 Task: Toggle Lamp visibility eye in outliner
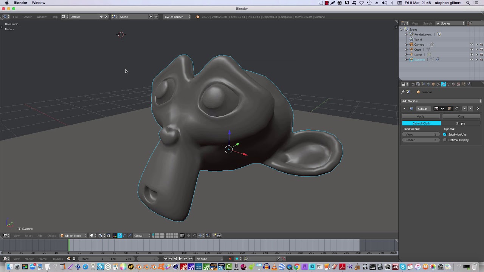[x=472, y=54]
